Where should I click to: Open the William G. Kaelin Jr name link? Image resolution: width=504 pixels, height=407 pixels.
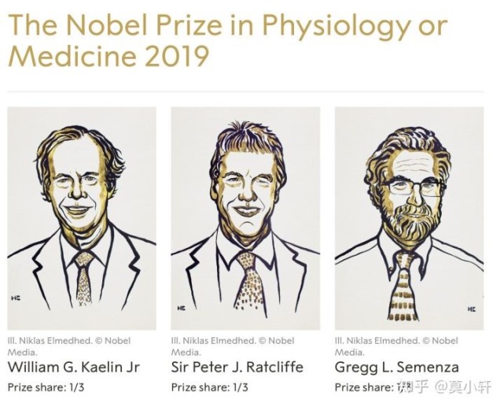click(74, 367)
